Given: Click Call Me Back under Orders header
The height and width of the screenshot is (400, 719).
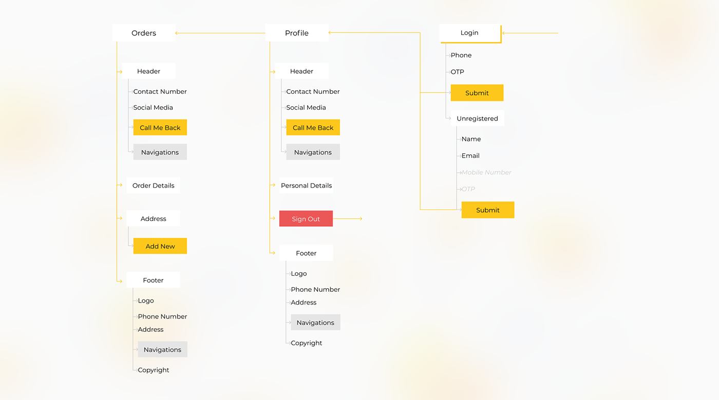Looking at the screenshot, I should [160, 128].
